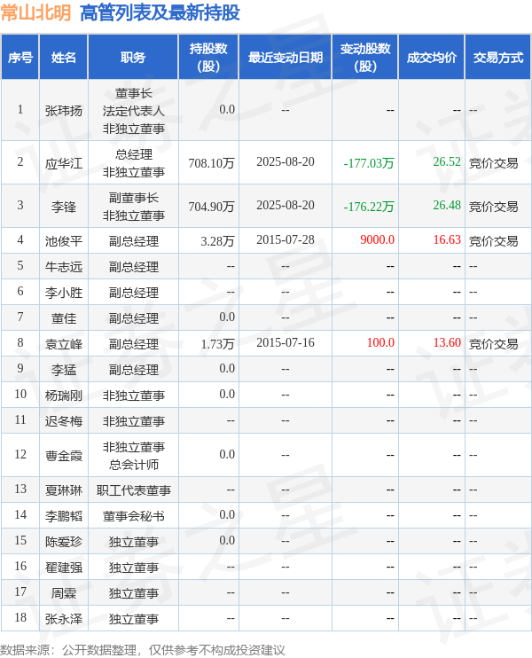Screen dimensions: 532x658
Task: Select the name 应华江
Action: pyautogui.click(x=63, y=163)
